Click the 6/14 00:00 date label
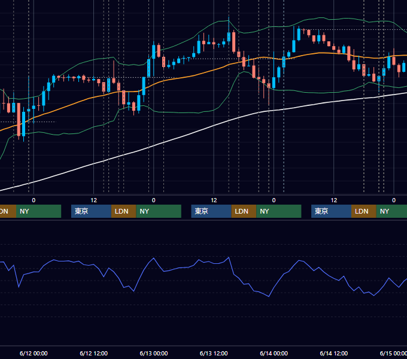407x359 pixels. point(274,353)
